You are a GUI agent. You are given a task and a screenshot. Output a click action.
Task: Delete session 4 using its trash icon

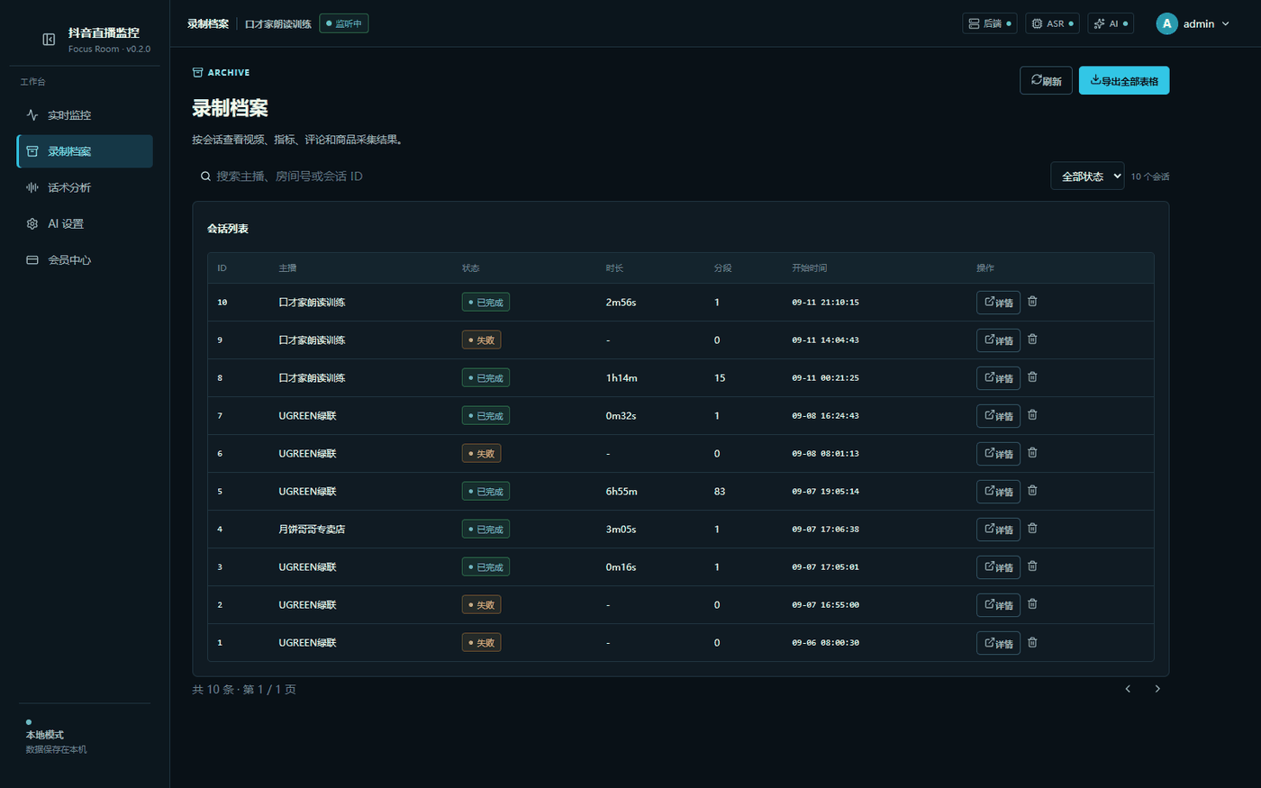[1032, 529]
